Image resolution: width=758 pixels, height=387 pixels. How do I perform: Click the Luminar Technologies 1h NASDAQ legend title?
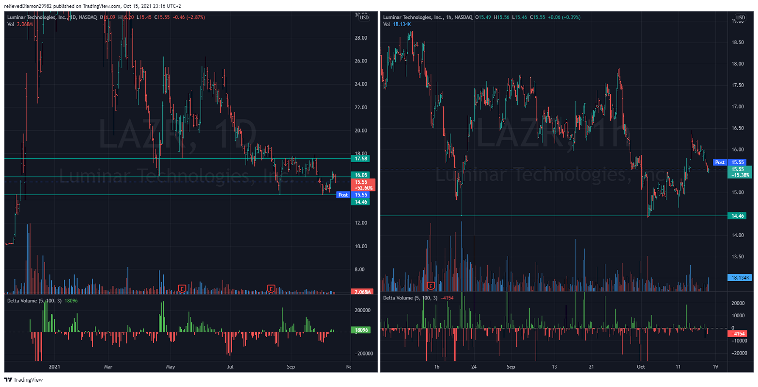(x=428, y=17)
